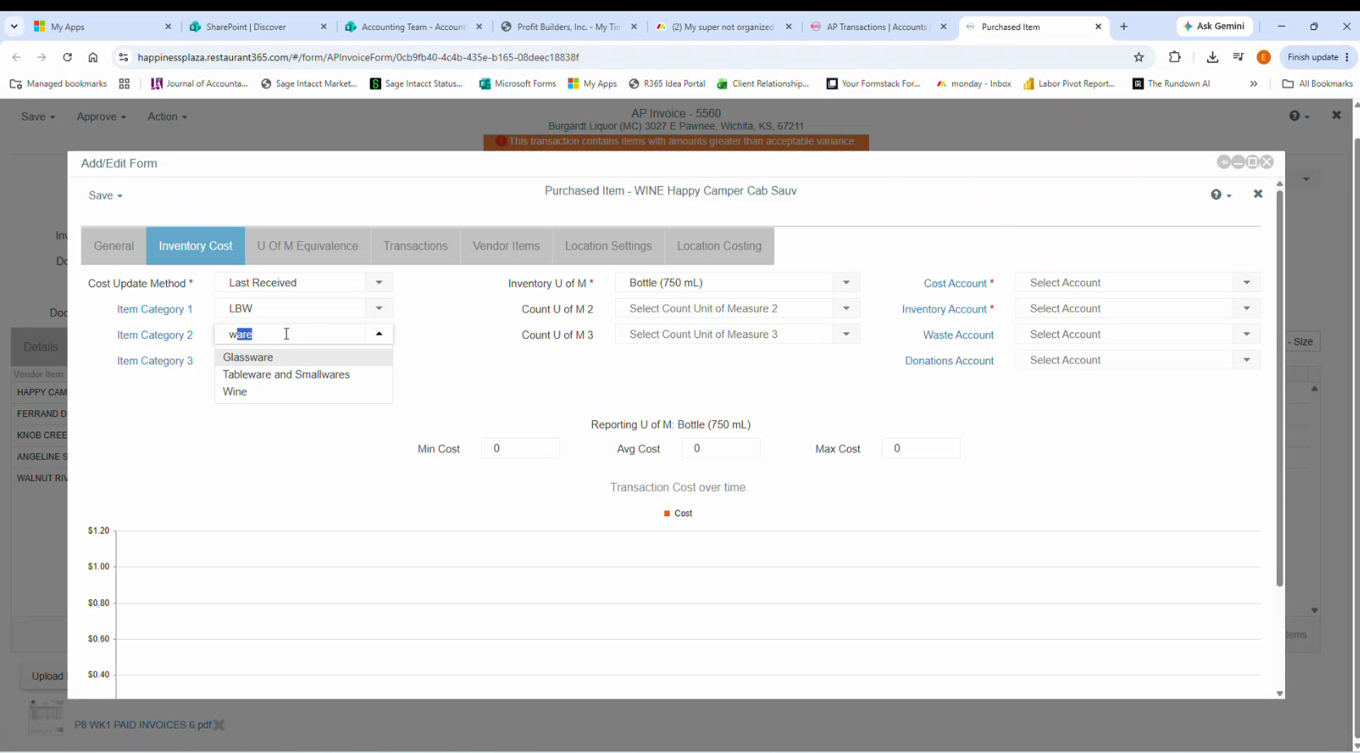Expand the Donations Account dropdown

(1247, 360)
